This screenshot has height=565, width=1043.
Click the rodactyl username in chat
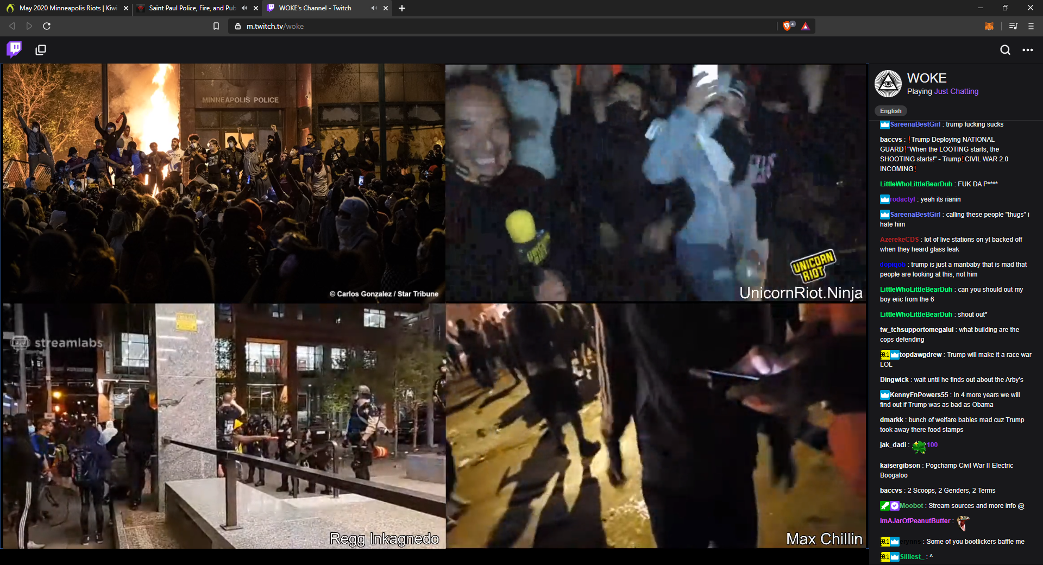pyautogui.click(x=903, y=199)
